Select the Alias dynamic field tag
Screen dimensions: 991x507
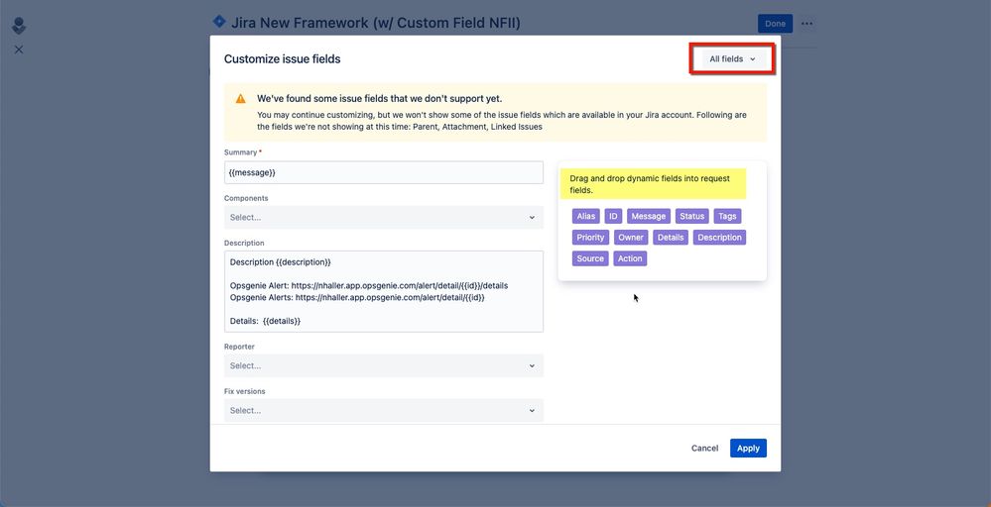point(586,216)
